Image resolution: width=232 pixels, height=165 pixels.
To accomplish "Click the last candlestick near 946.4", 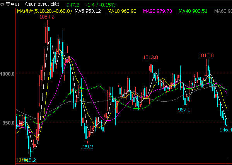I will (x=227, y=125).
